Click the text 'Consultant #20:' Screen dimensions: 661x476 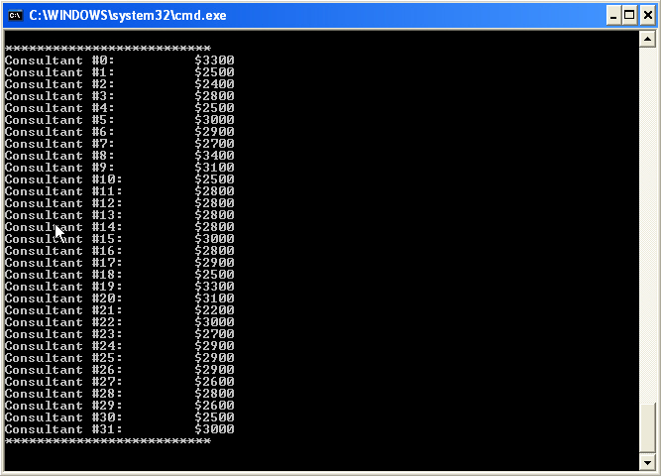pos(63,298)
